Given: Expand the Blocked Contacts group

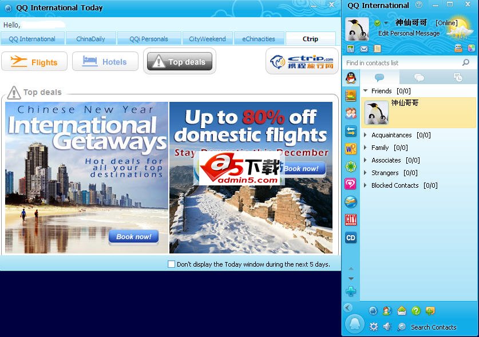Looking at the screenshot, I should tap(365, 185).
